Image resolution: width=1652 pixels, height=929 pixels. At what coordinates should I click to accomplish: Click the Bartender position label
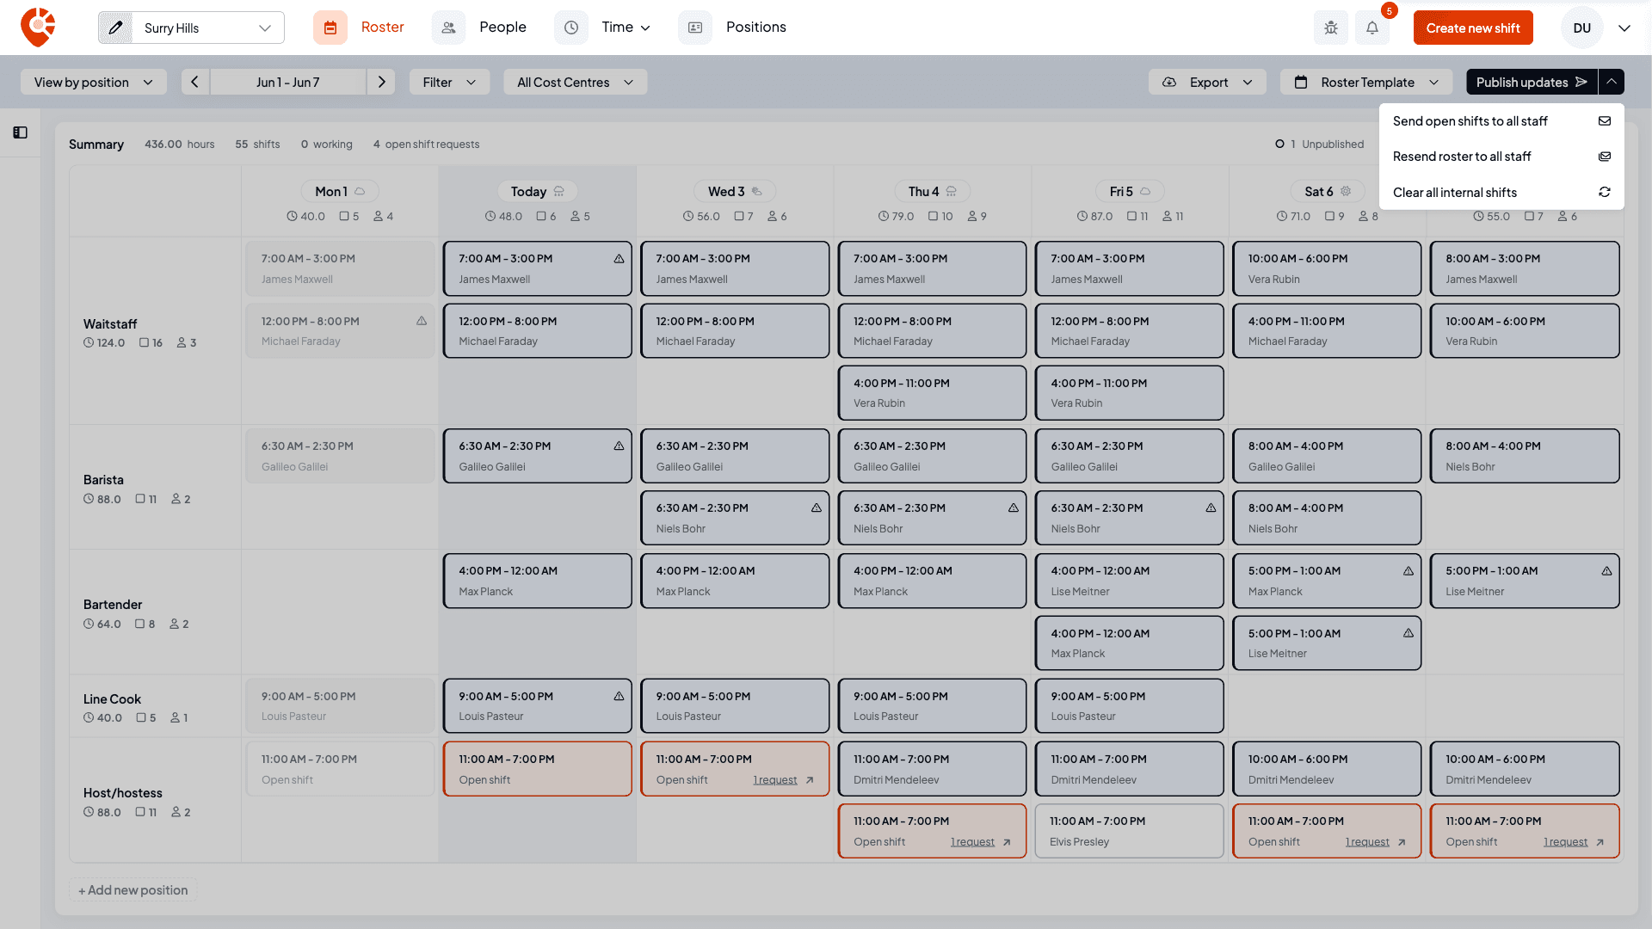113,605
